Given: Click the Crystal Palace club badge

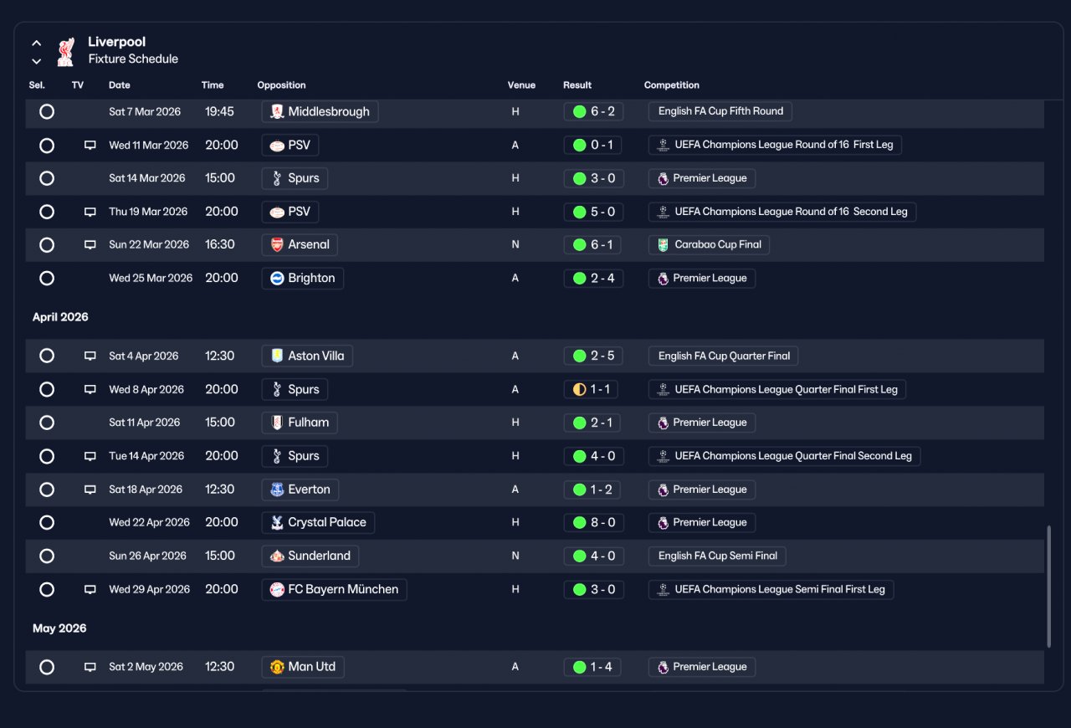Looking at the screenshot, I should pyautogui.click(x=277, y=522).
